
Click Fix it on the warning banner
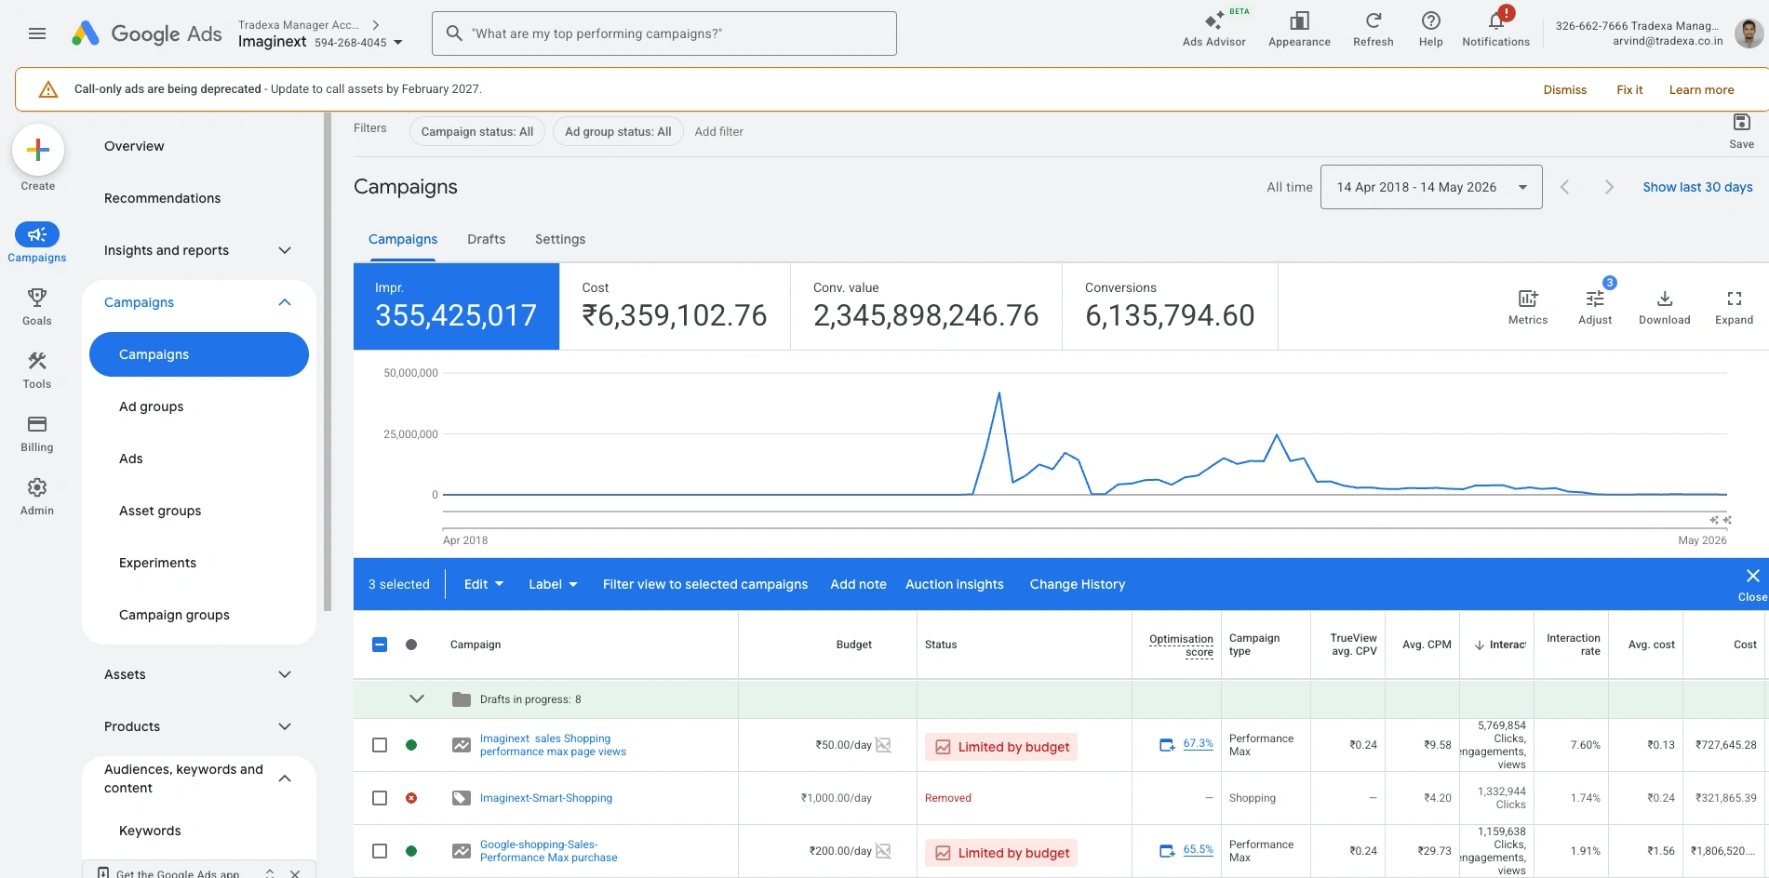(1629, 89)
